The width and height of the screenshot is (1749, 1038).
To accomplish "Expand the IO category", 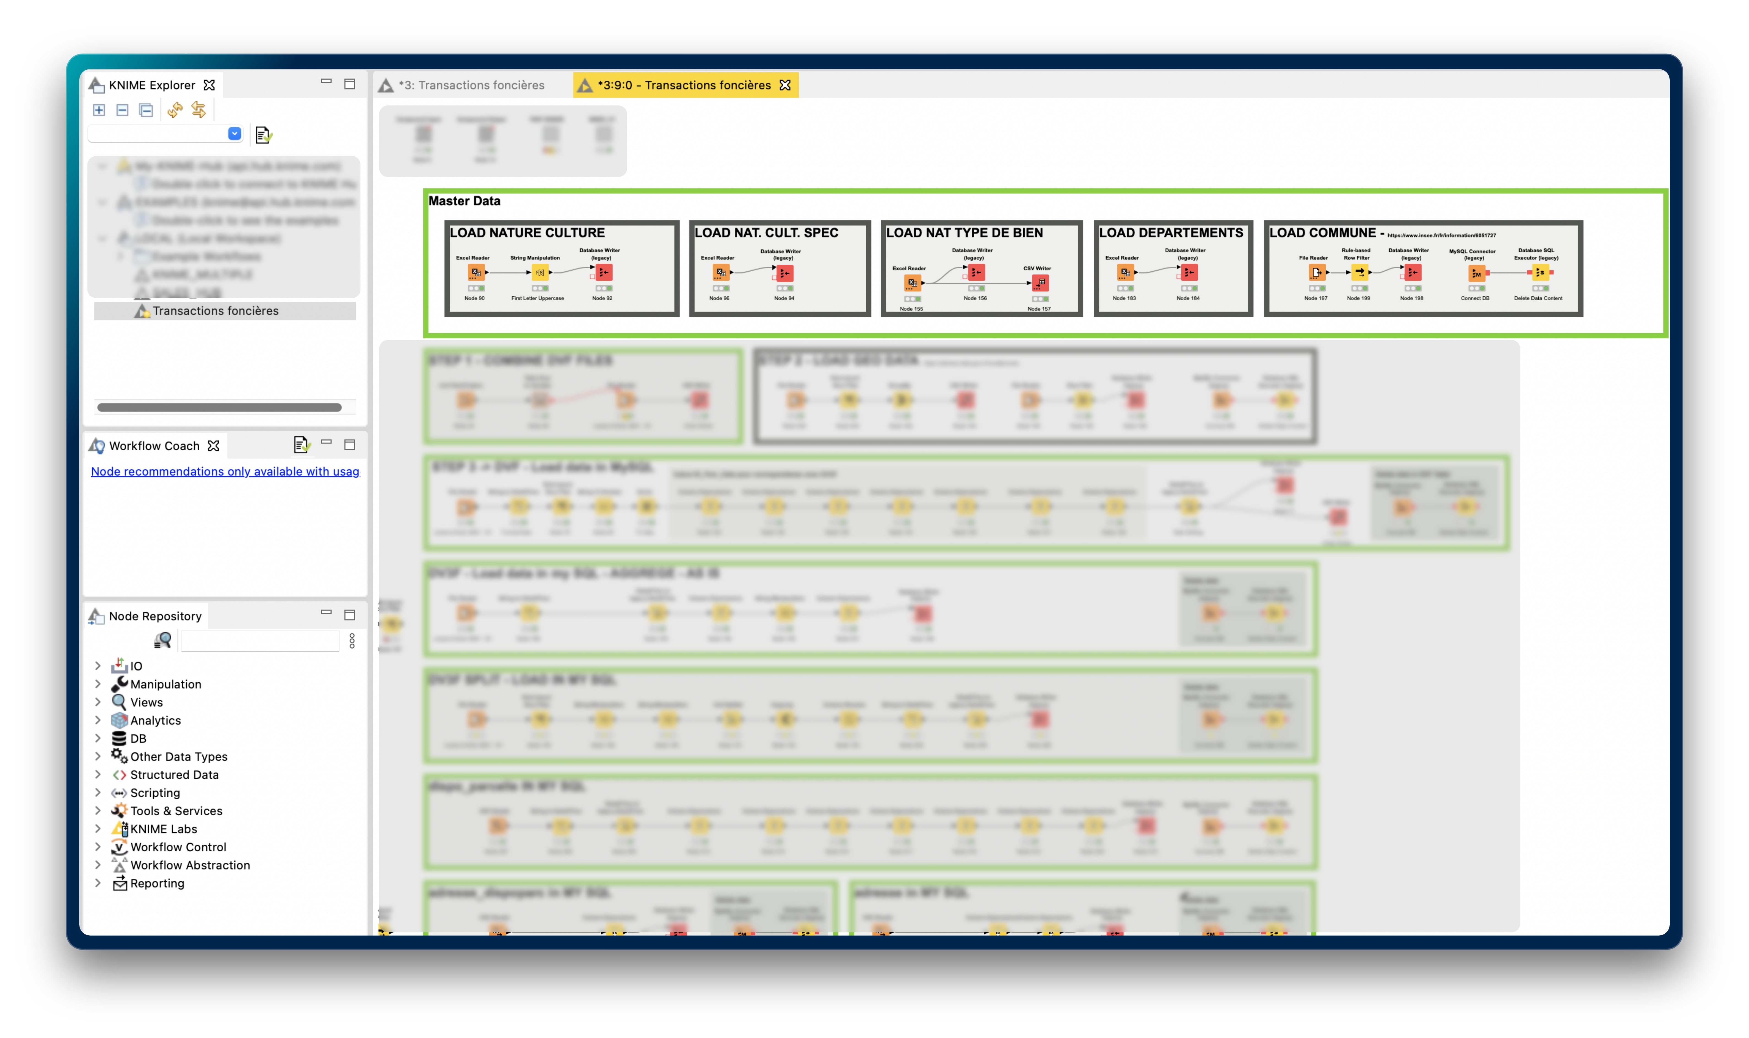I will coord(98,666).
